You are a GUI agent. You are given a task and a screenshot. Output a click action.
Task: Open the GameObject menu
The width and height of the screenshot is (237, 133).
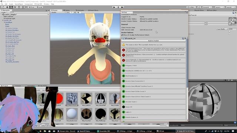[19, 4]
